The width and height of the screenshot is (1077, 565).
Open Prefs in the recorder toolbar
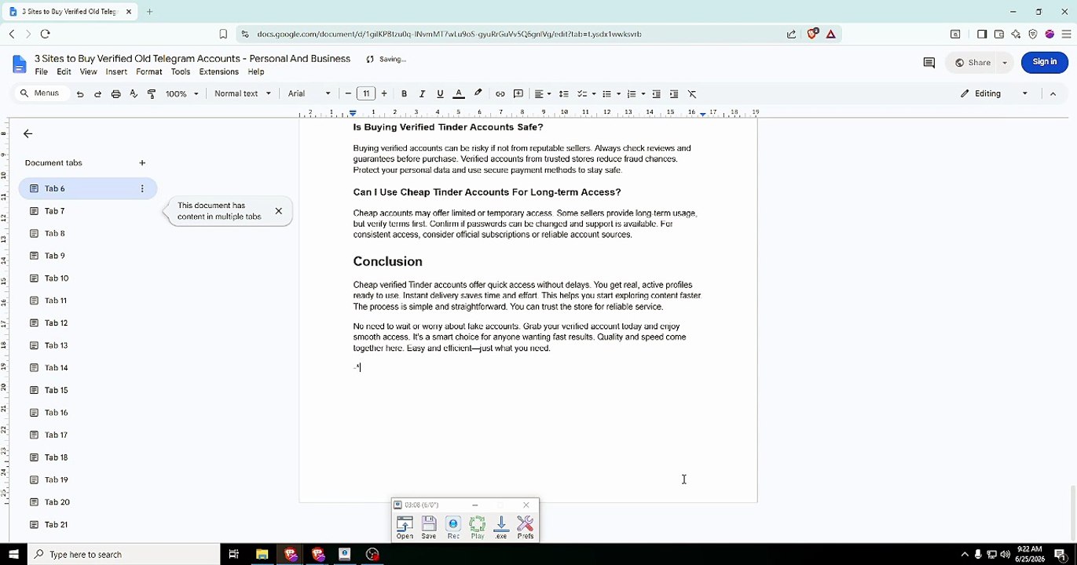tap(526, 527)
